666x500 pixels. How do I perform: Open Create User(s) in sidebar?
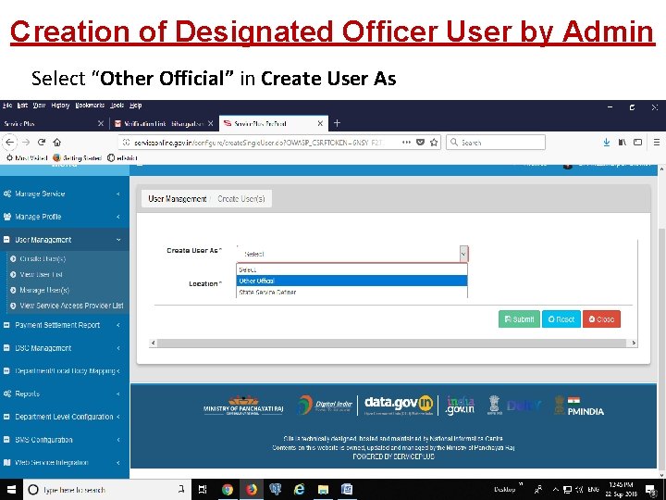[43, 259]
